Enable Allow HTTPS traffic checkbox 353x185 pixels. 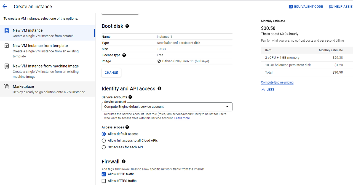tap(104, 181)
